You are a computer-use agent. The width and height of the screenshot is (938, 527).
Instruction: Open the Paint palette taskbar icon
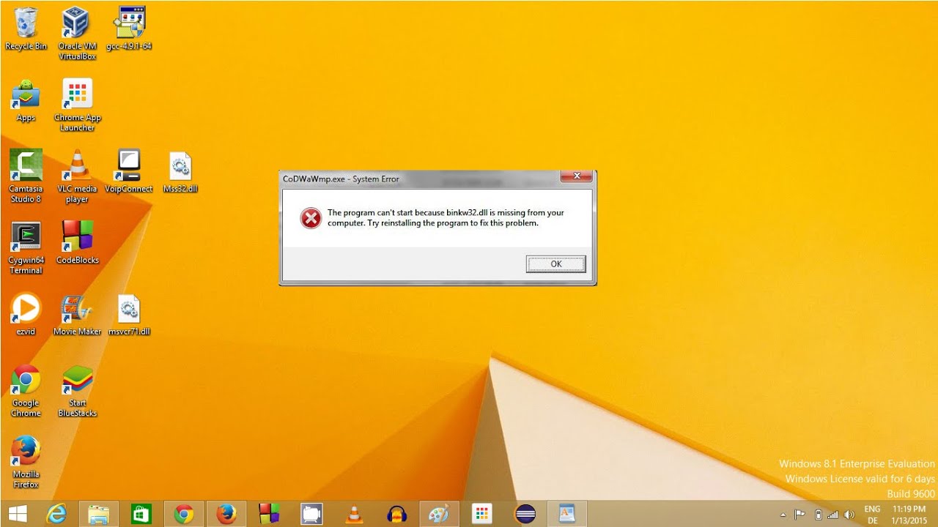[439, 514]
